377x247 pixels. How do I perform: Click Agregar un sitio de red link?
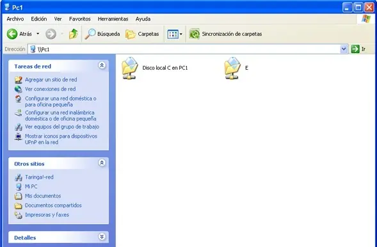pos(51,79)
